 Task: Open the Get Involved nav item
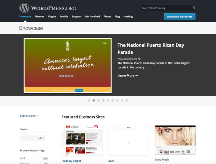click(92, 17)
